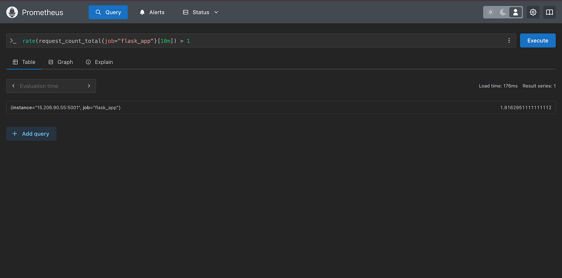
Task: Open the settings gear icon
Action: point(533,12)
